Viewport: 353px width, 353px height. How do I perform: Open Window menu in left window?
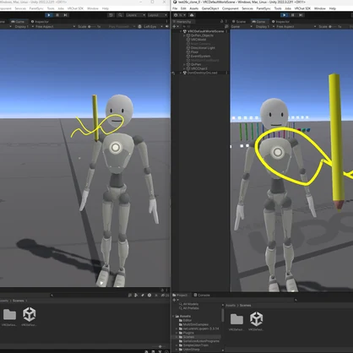(x=93, y=8)
